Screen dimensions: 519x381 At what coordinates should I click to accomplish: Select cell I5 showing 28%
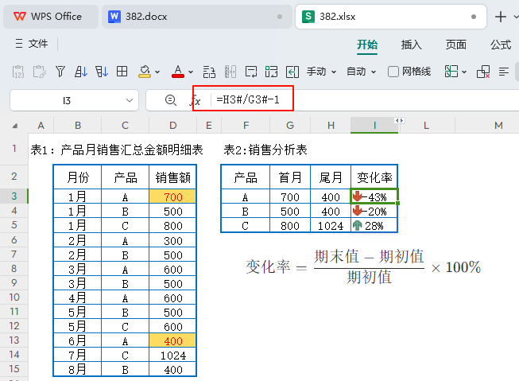click(374, 225)
